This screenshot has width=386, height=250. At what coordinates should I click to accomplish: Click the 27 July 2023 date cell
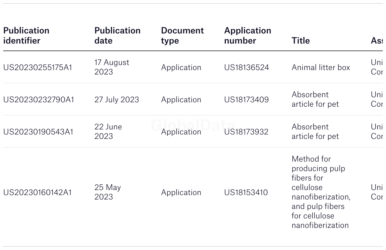click(117, 100)
